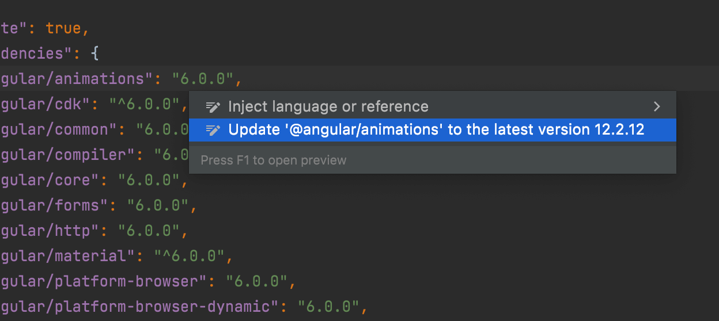This screenshot has height=321, width=719.
Task: Click the gular/compiler key name
Action: pos(67,155)
